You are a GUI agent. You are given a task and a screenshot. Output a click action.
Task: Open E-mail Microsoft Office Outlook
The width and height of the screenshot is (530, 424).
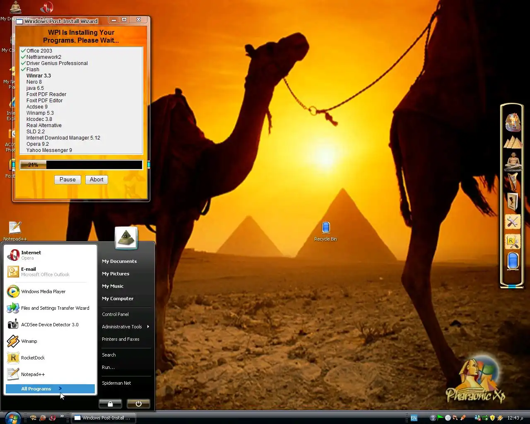pyautogui.click(x=51, y=272)
